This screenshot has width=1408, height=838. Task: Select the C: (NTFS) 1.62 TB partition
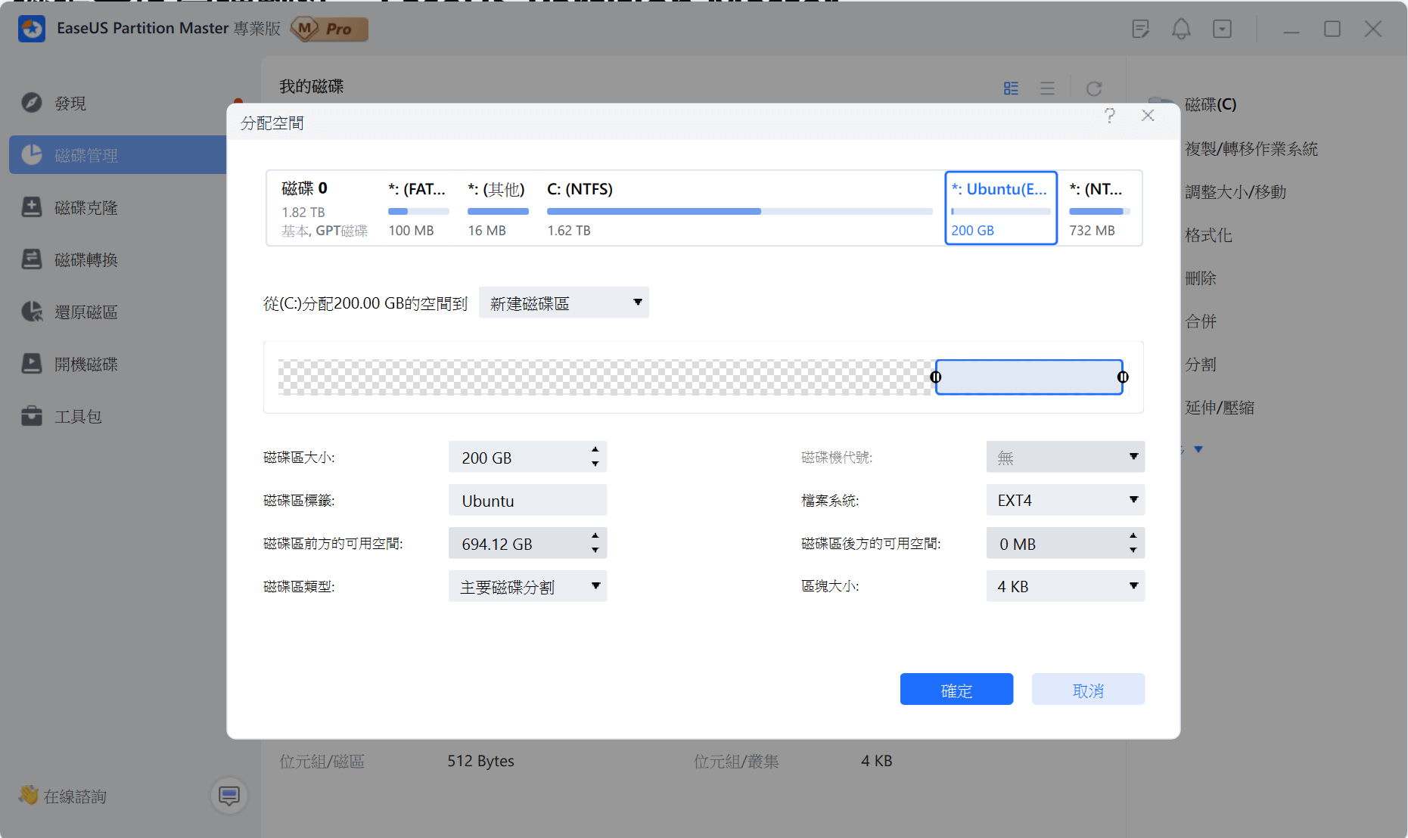pos(739,209)
